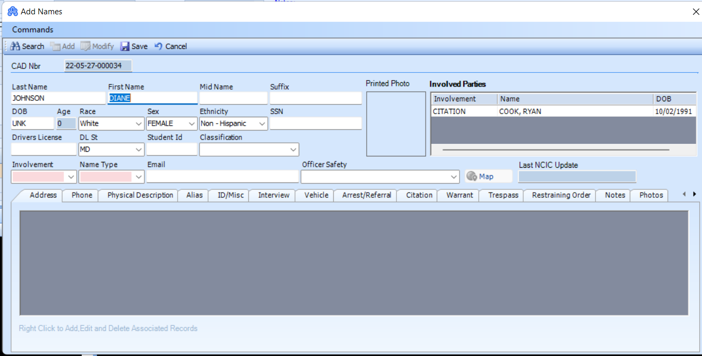Click the SSN input field
Viewport: 702px width, 356px height.
click(315, 123)
